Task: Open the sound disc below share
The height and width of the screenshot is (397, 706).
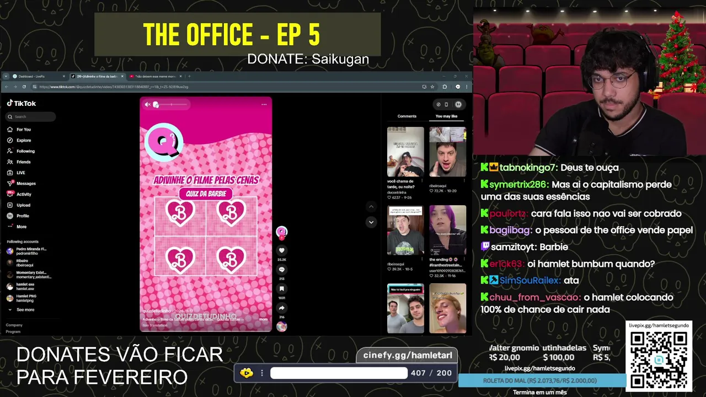Action: click(x=281, y=326)
